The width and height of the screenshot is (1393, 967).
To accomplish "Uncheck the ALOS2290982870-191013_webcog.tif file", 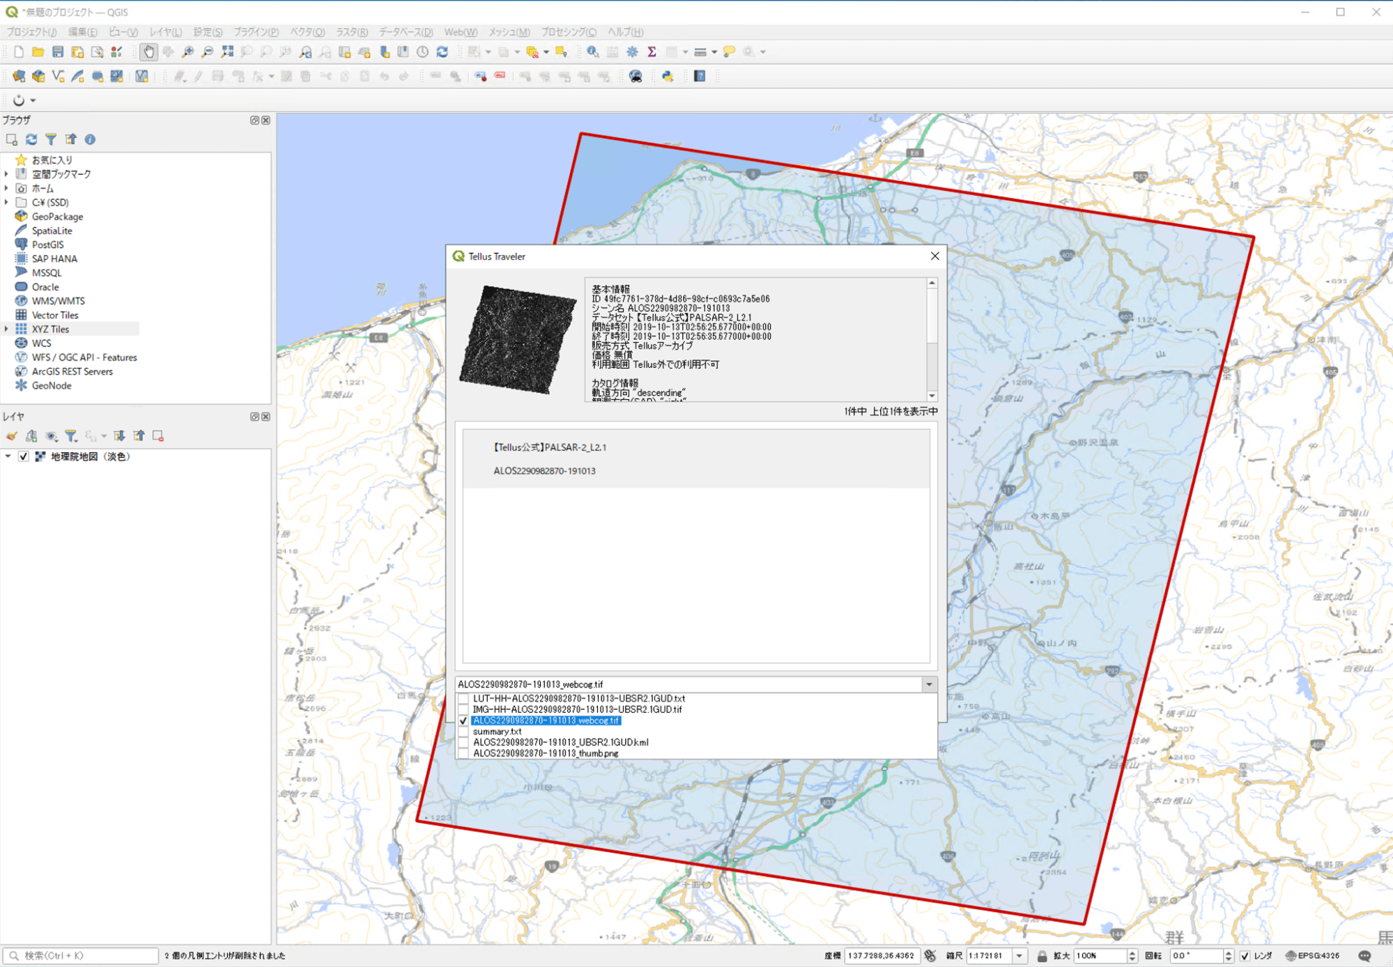I will point(463,720).
